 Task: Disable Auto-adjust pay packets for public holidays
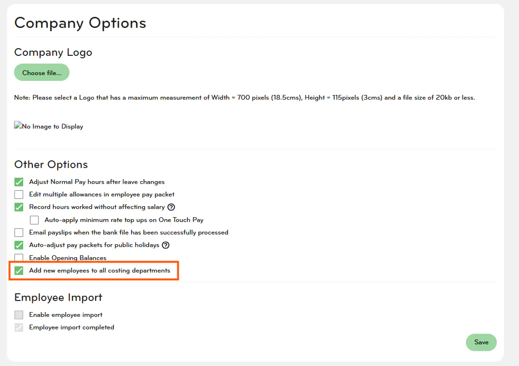(19, 245)
